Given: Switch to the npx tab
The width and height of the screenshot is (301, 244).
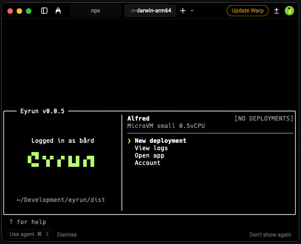Looking at the screenshot, I should click(96, 11).
